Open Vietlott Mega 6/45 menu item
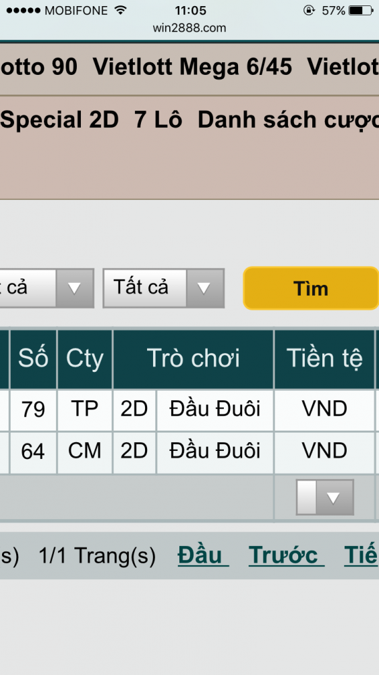Screen dimensions: 379x675 tap(192, 67)
